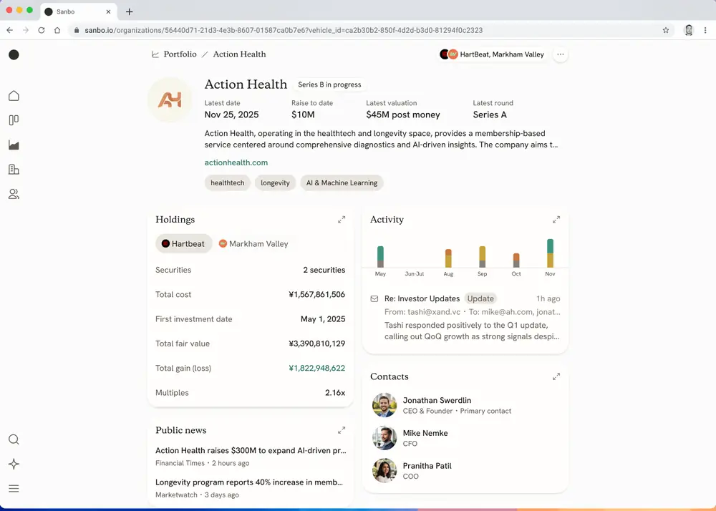This screenshot has width=716, height=511.
Task: Open the portfolio chart sidebar icon
Action: [14, 145]
